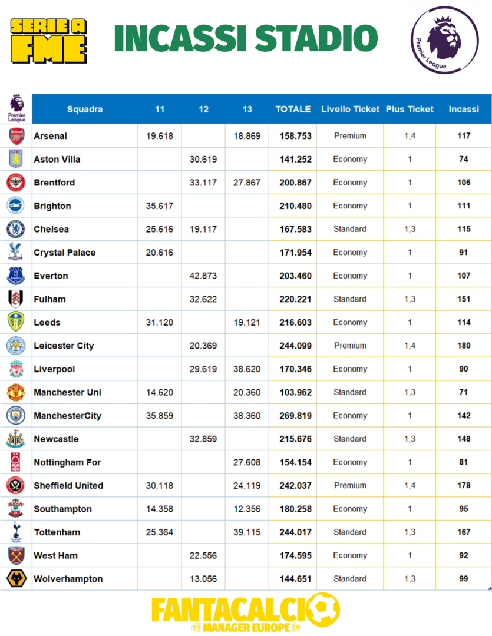
Task: Click the Serie A FME logo
Action: pos(49,41)
